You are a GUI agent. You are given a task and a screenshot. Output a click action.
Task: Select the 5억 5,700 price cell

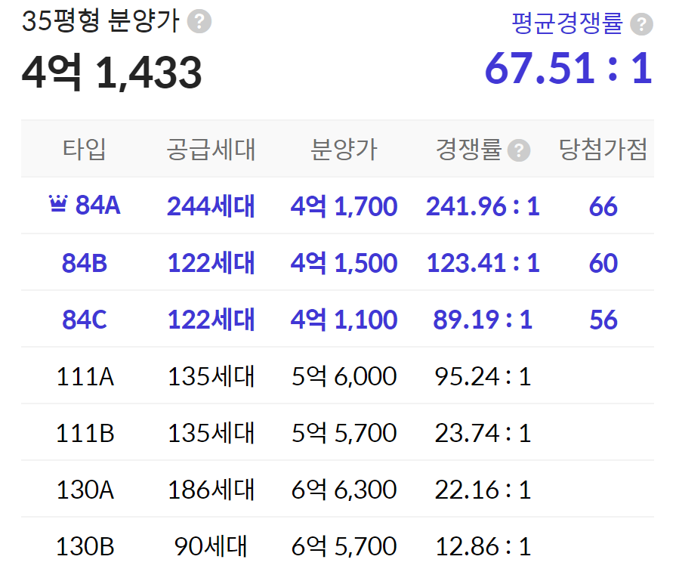click(344, 433)
